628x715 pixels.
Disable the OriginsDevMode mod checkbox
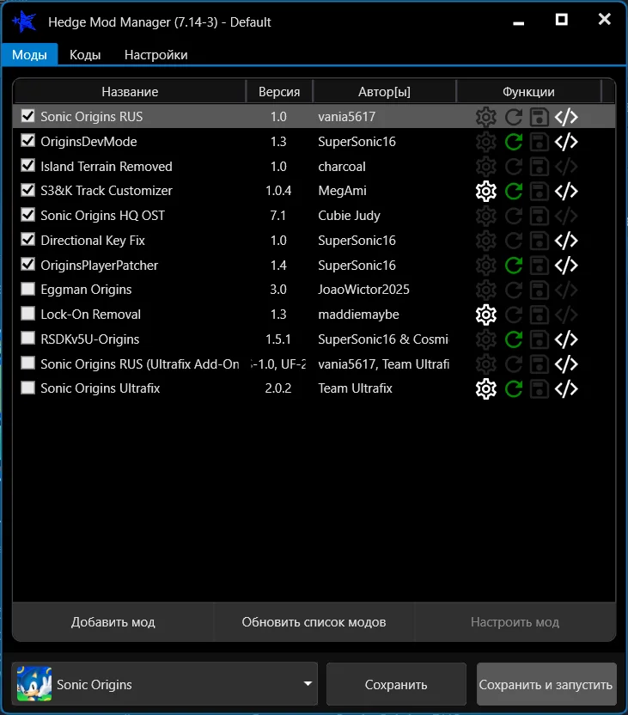point(27,140)
